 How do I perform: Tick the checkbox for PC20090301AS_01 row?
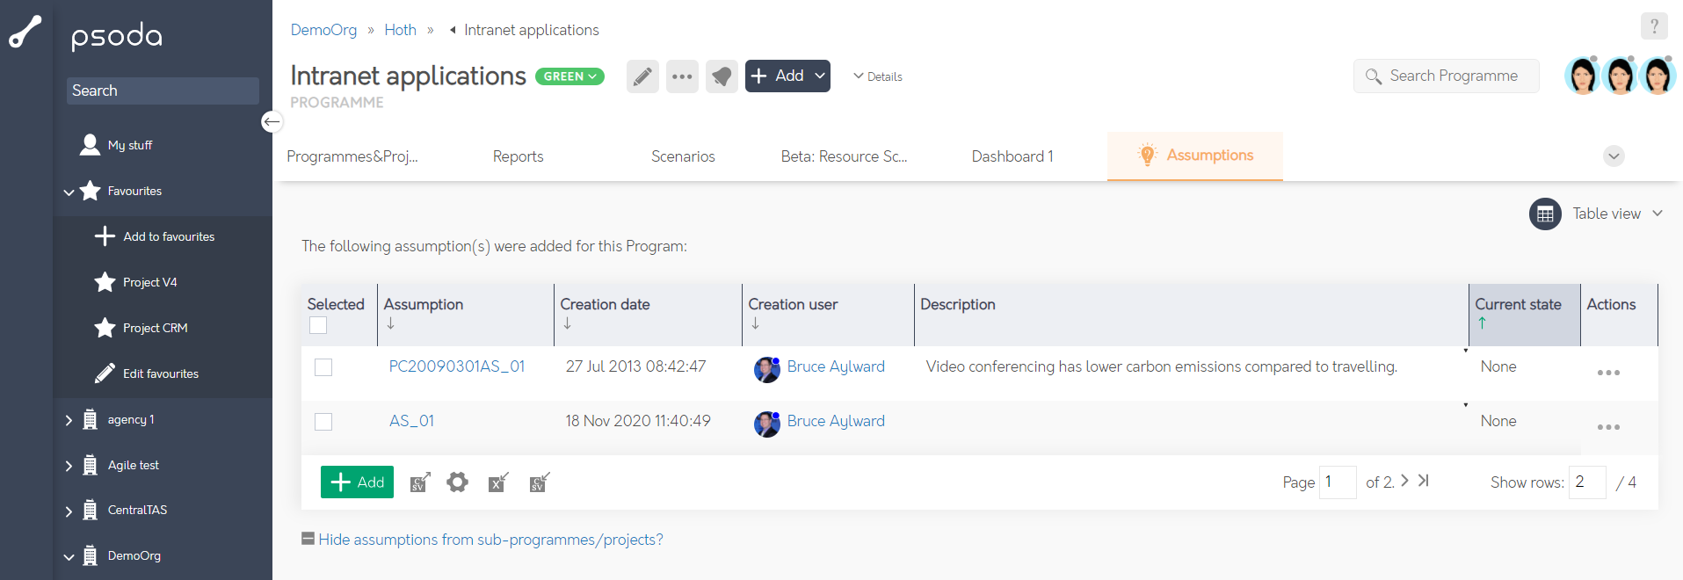323,367
